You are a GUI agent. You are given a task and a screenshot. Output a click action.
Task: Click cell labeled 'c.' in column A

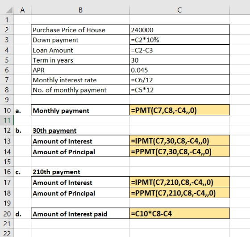(x=22, y=172)
